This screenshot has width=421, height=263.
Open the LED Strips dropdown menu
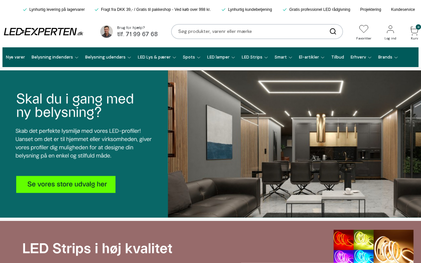255,57
